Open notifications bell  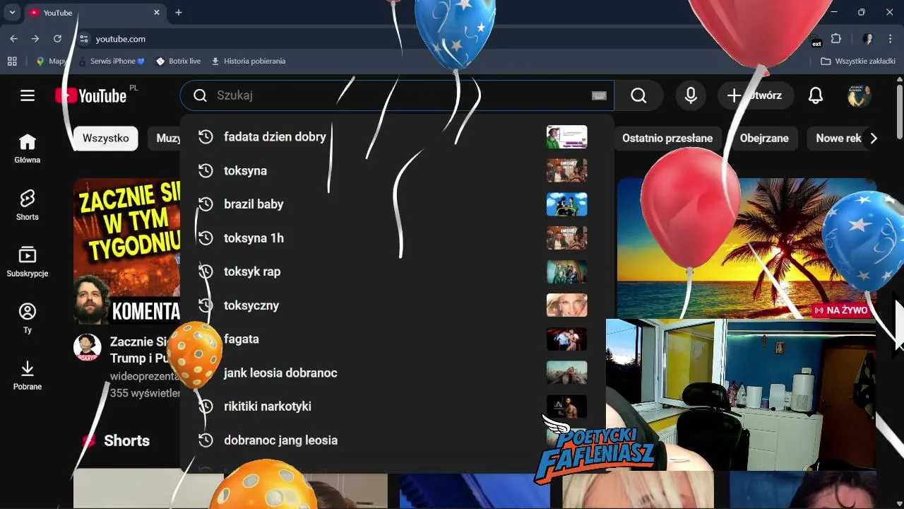pos(816,95)
